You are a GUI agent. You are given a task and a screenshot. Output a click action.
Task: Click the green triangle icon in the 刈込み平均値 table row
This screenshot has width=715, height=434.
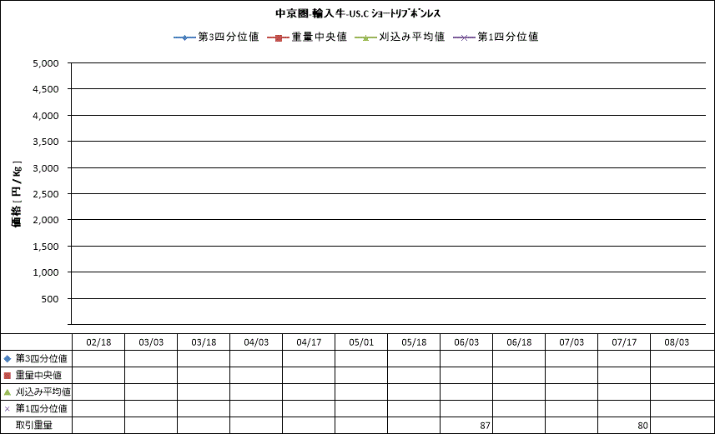[7, 392]
